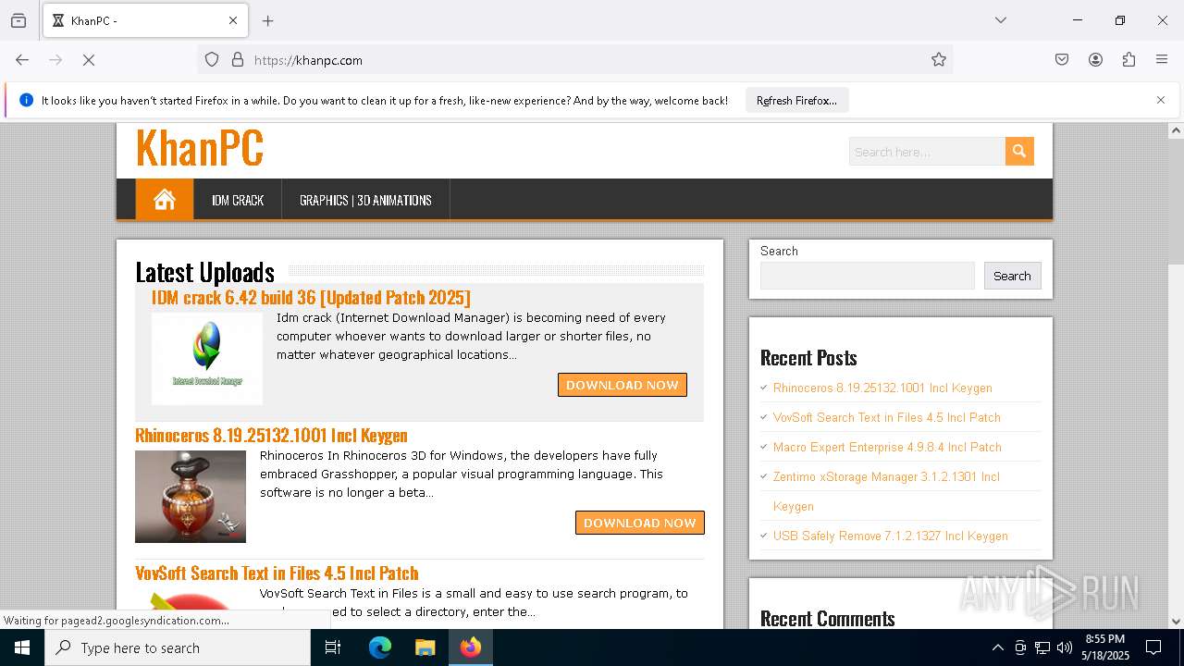This screenshot has height=666, width=1184.
Task: Click orange magnifier search icon
Action: pyautogui.click(x=1019, y=152)
